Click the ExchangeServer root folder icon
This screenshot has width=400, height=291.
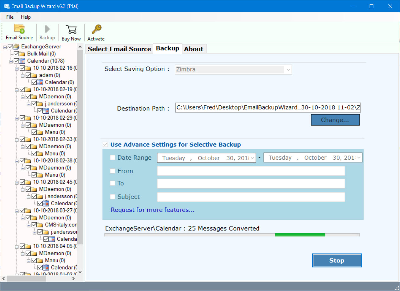(x=16, y=47)
